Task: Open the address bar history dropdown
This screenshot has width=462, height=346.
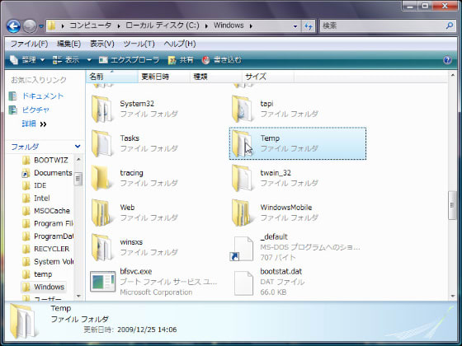Action: [x=295, y=26]
